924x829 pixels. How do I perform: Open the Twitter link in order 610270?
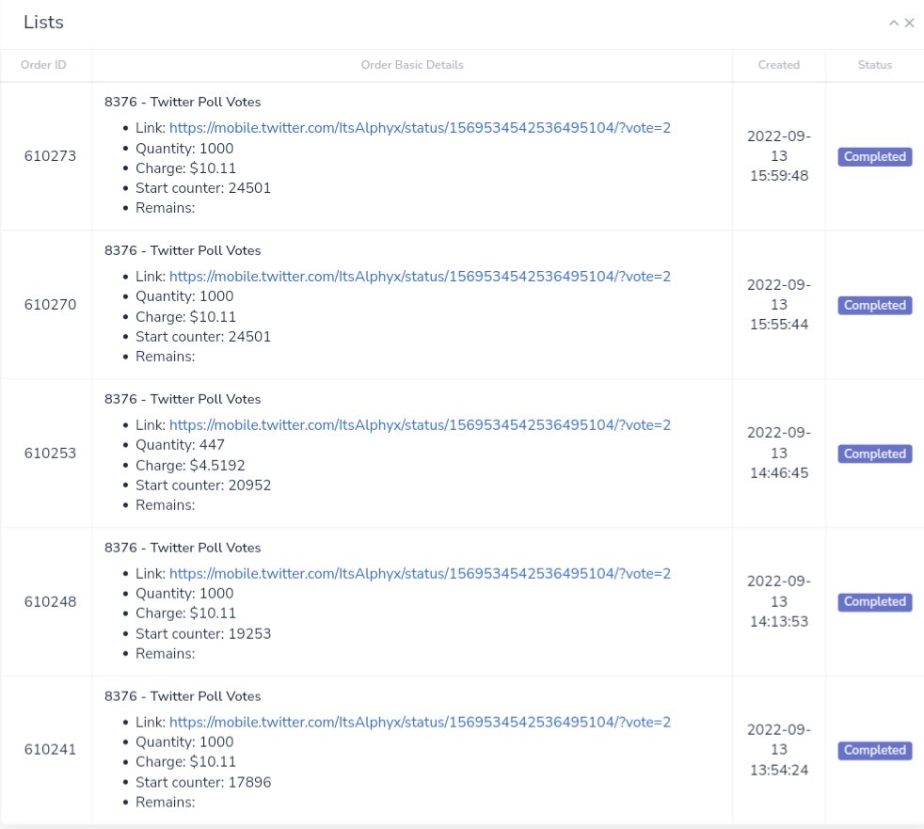pos(420,277)
